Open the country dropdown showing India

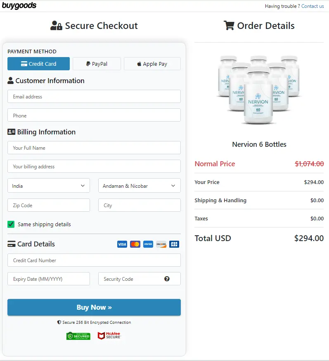48,185
